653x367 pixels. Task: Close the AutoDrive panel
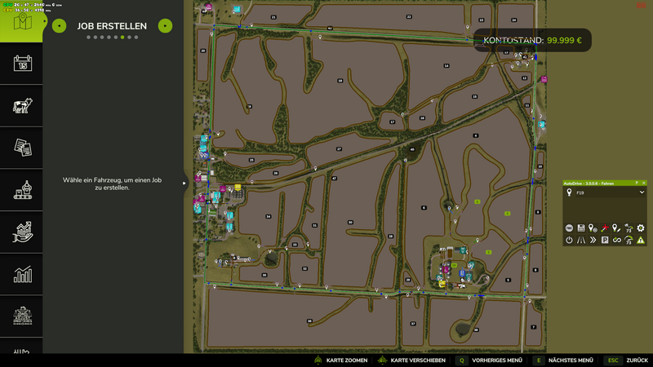click(643, 183)
